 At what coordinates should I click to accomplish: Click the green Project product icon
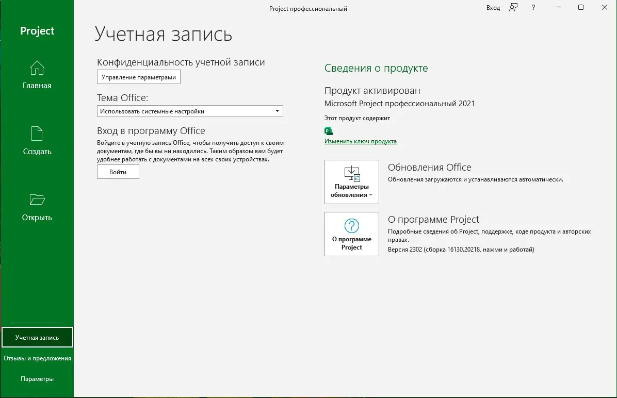(329, 131)
